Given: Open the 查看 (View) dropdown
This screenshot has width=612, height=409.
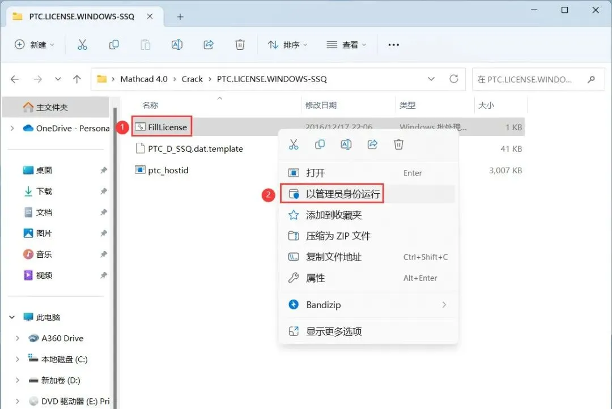Looking at the screenshot, I should 346,45.
